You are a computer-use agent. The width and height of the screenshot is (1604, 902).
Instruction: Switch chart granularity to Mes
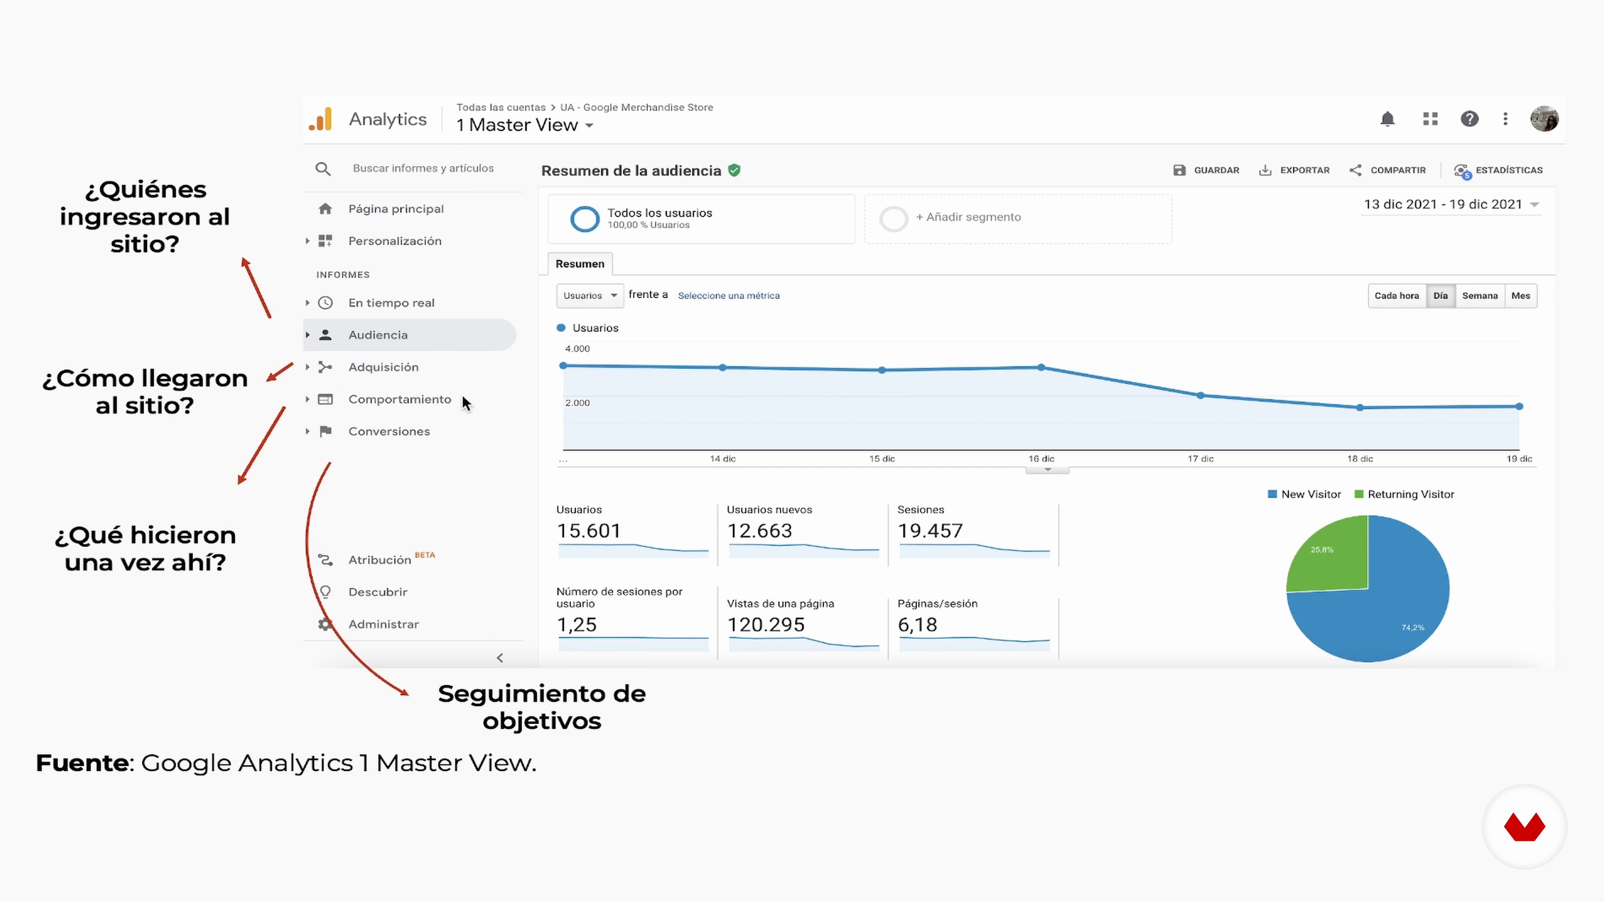[x=1520, y=296]
